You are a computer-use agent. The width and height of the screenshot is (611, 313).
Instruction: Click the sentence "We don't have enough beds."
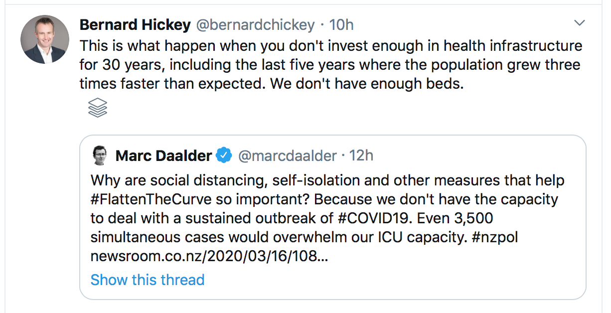click(x=367, y=84)
